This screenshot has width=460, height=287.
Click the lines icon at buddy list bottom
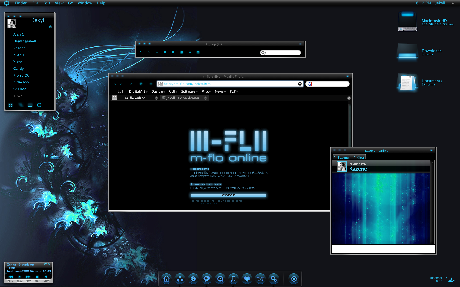click(21, 105)
